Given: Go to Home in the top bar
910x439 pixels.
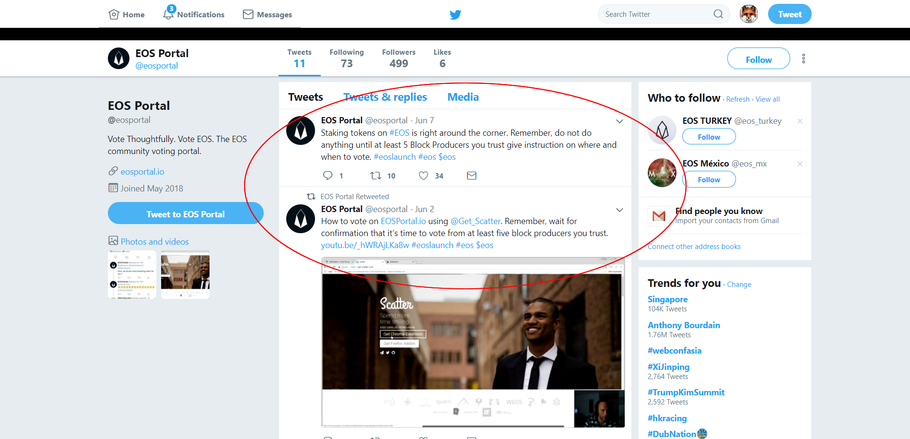Looking at the screenshot, I should point(127,14).
